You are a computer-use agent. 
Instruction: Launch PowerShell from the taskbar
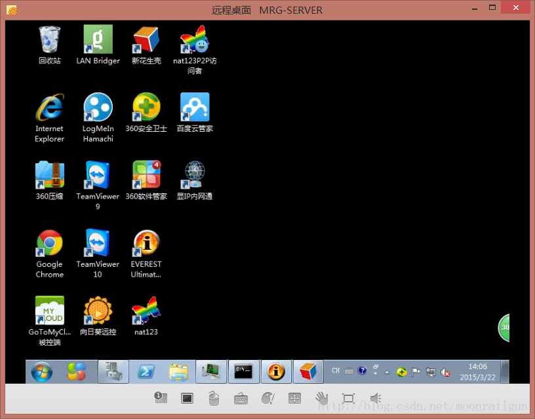coord(146,372)
